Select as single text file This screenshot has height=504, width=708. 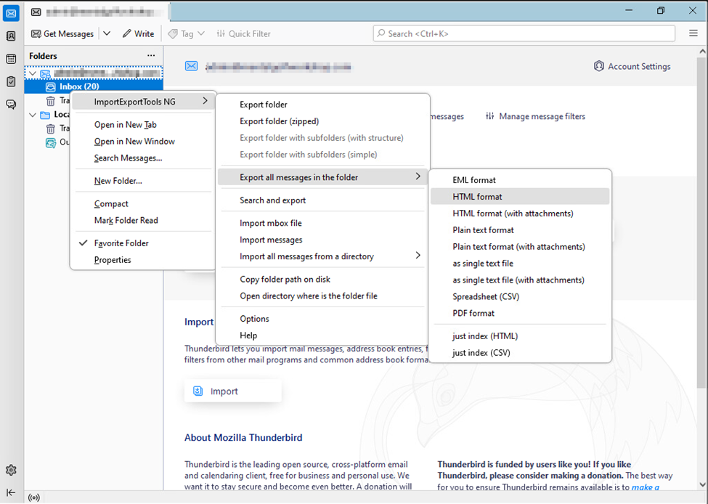coord(520,264)
